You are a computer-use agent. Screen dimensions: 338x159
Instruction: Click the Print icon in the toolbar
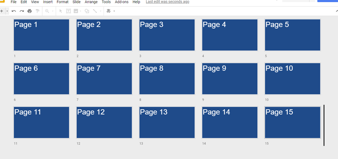[30, 11]
